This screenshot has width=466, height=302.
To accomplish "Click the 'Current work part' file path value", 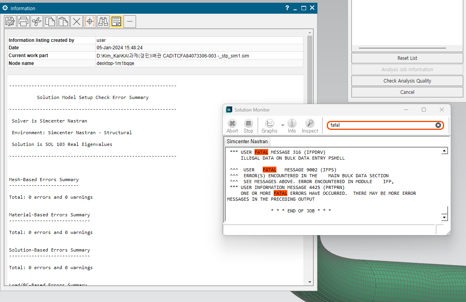I will (173, 56).
